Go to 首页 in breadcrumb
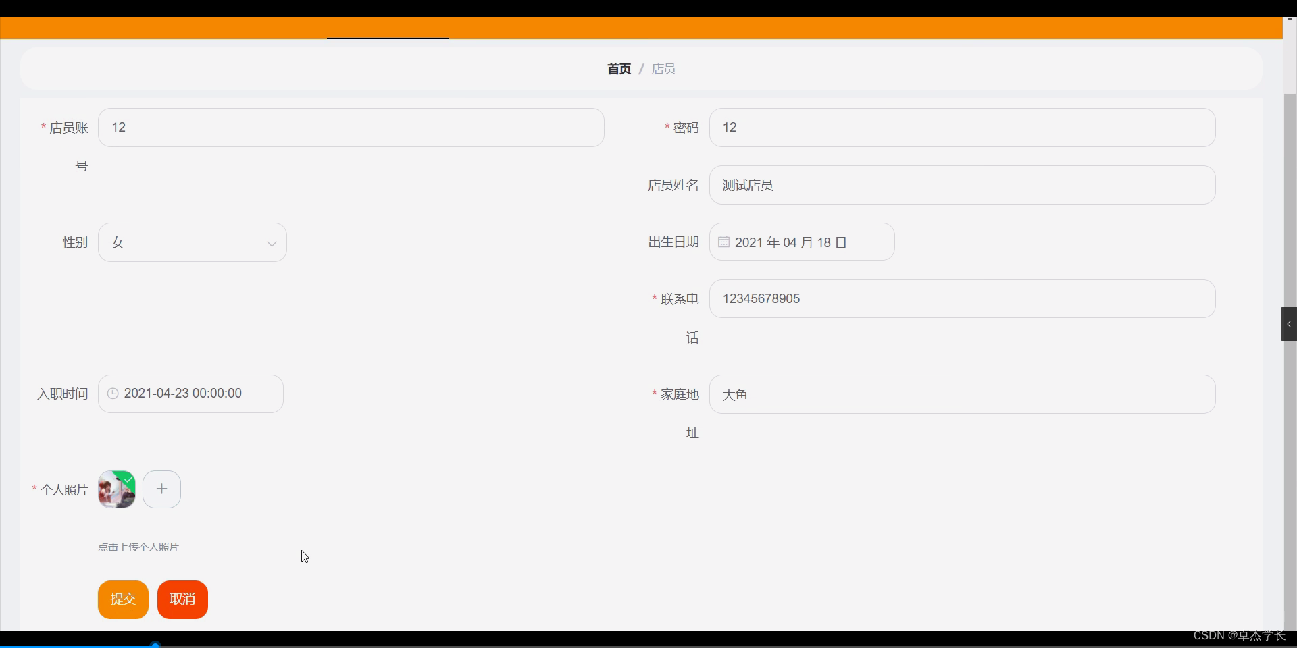 619,69
